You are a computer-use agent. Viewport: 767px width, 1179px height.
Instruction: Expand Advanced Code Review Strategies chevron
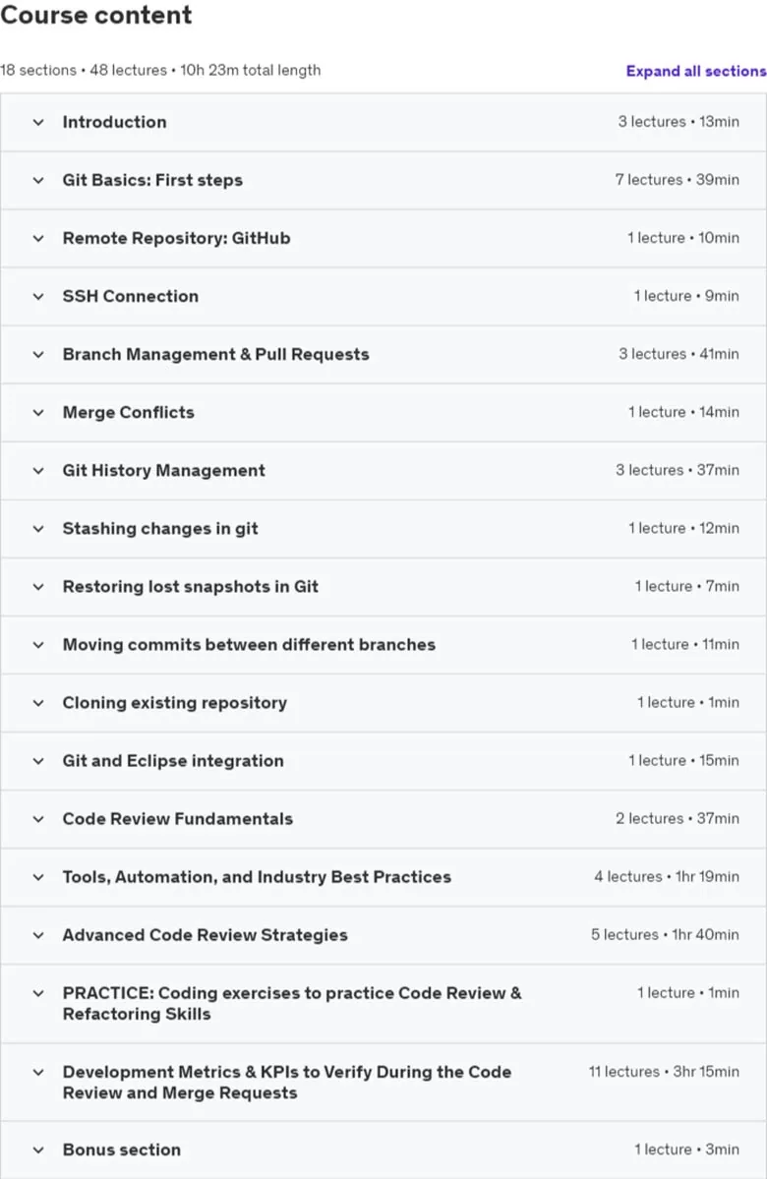tap(38, 935)
